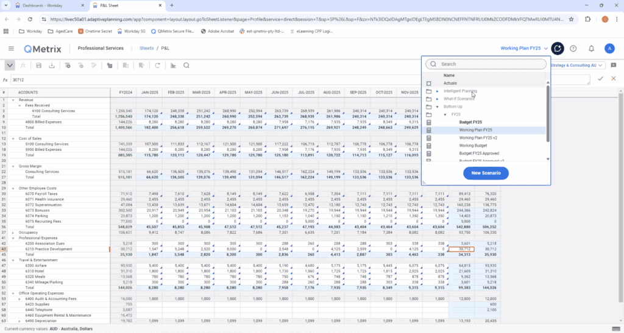Open the chart icon in the toolbar
624x333 pixels.
173,66
